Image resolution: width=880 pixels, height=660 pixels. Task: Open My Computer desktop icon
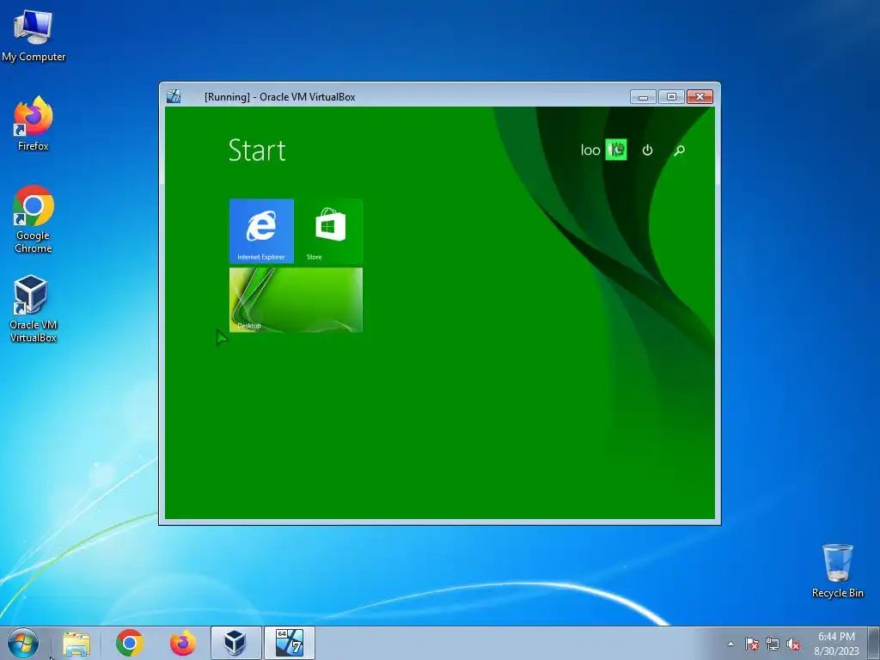pyautogui.click(x=34, y=36)
